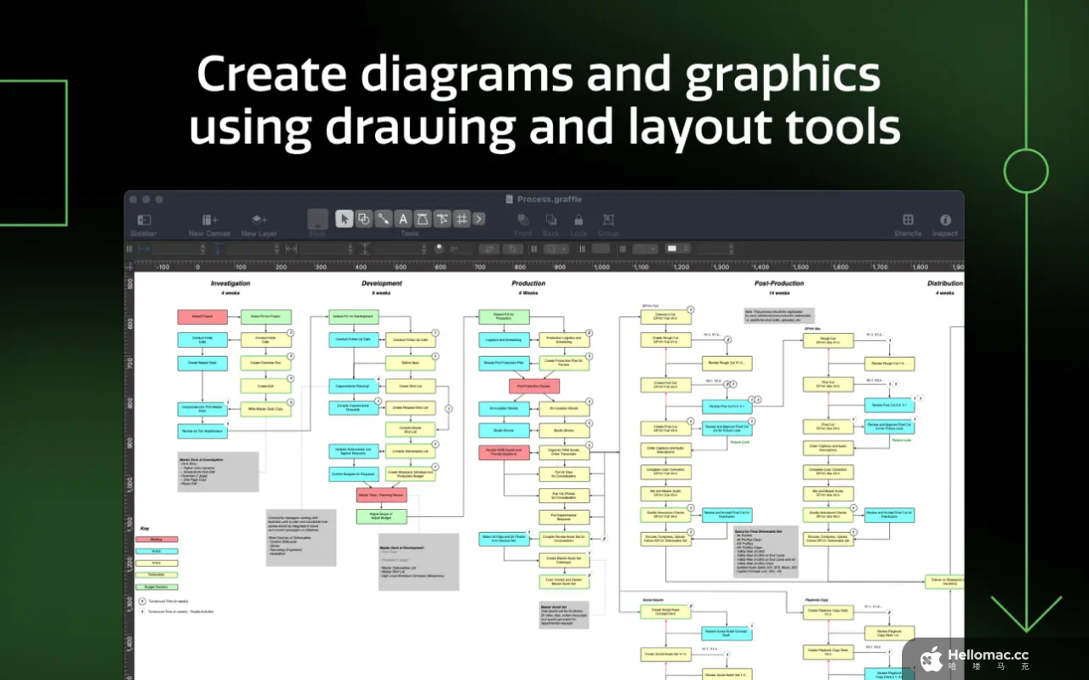Select the Master Deck / Planning Review box
The height and width of the screenshot is (680, 1089).
[381, 495]
